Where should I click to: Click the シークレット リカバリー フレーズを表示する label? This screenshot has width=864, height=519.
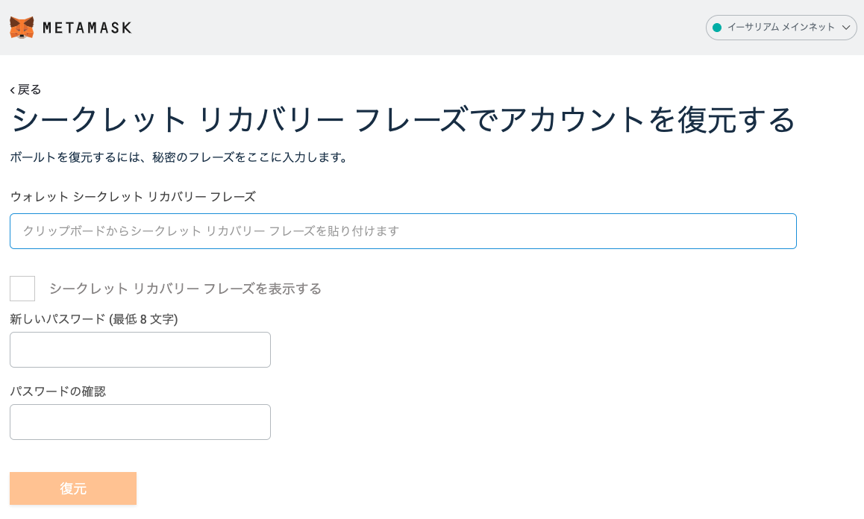coord(185,289)
